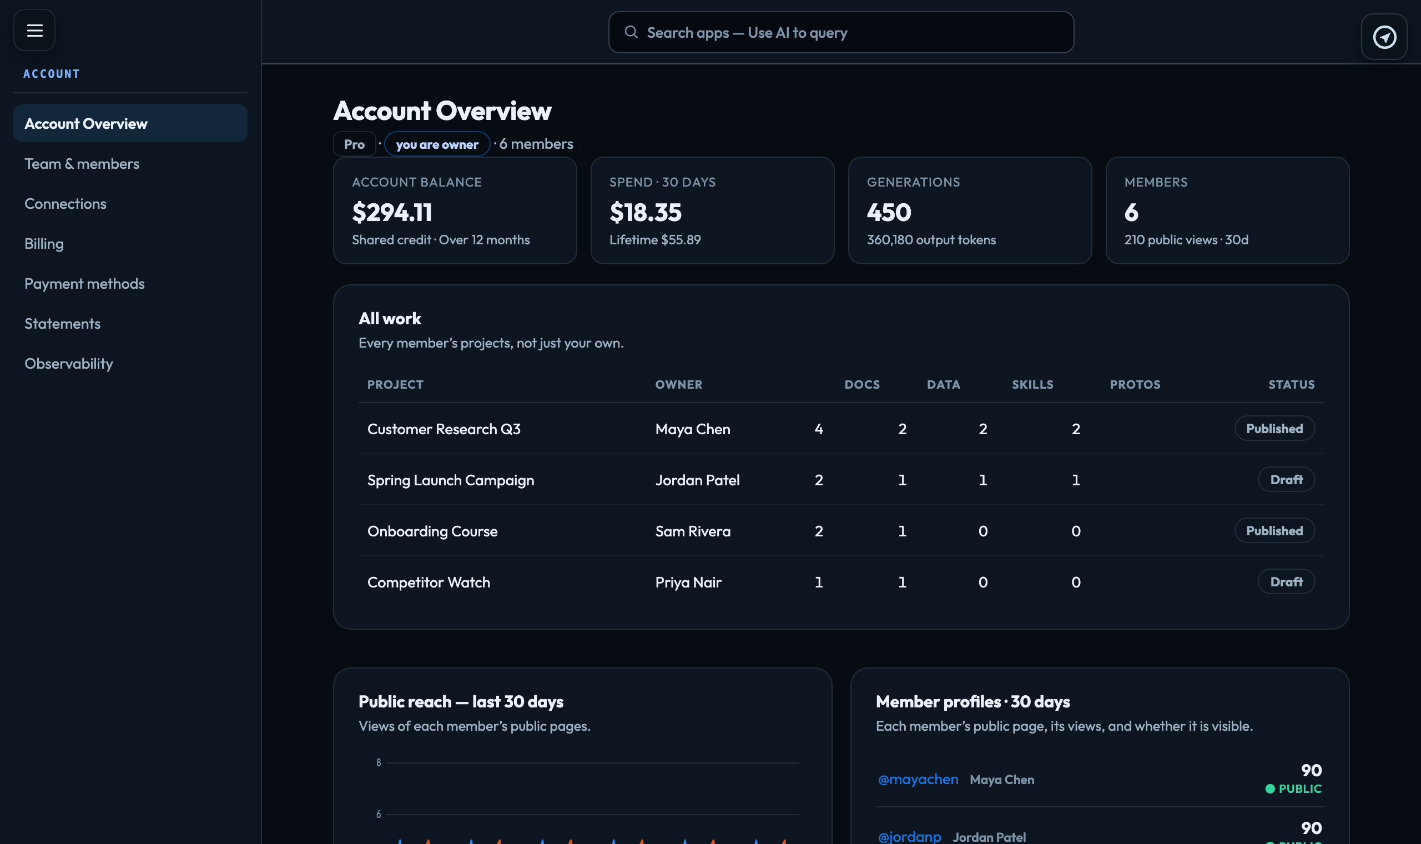Open the Billing page
Viewport: 1421px width, 844px height.
[x=130, y=243]
